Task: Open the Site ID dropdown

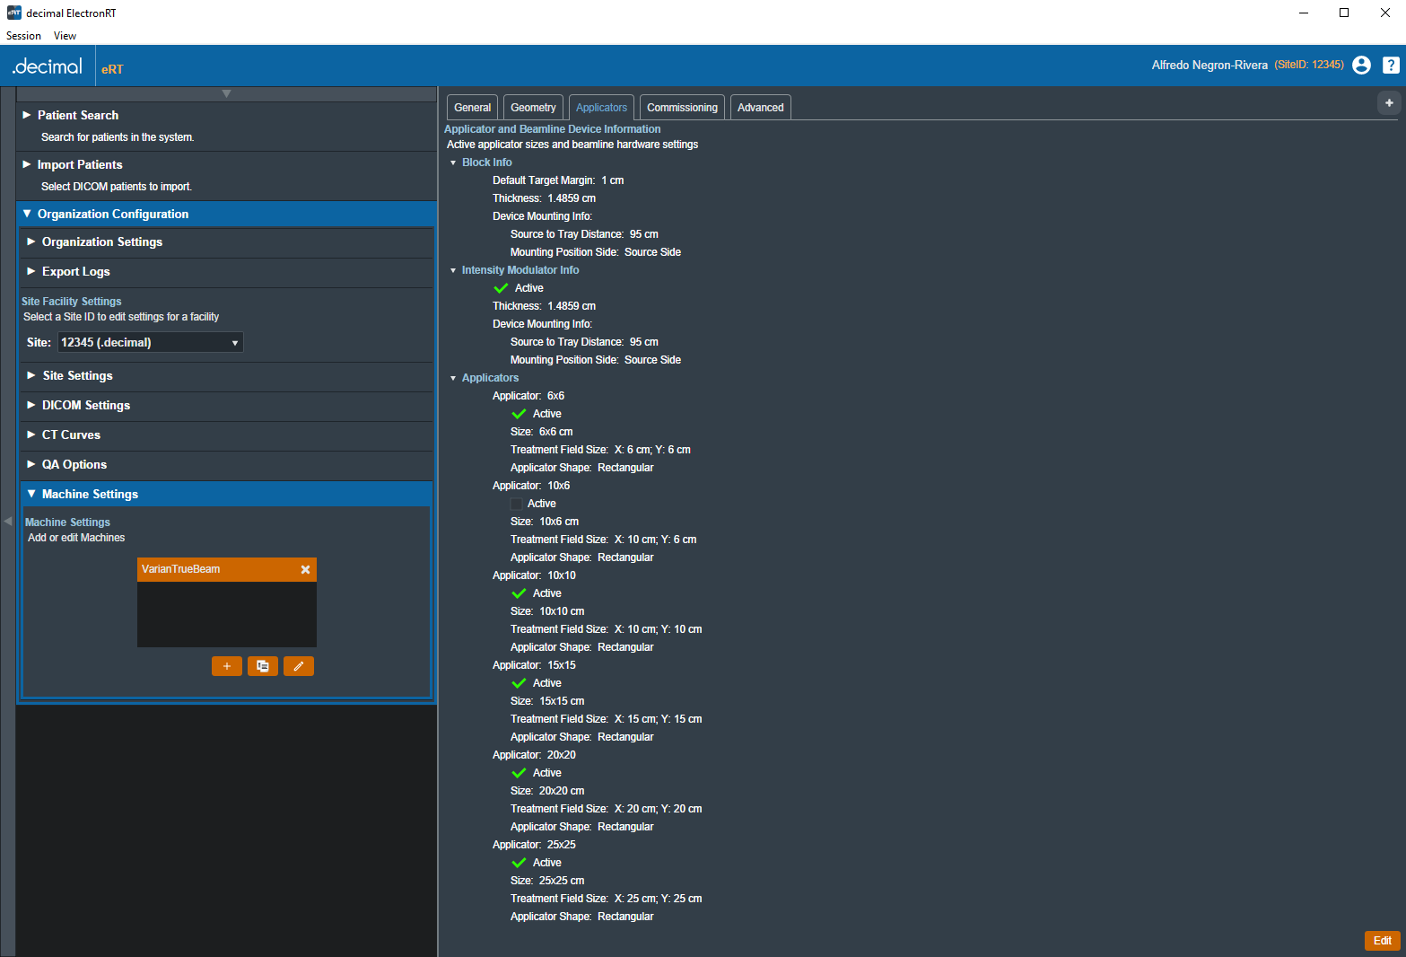Action: coord(150,342)
